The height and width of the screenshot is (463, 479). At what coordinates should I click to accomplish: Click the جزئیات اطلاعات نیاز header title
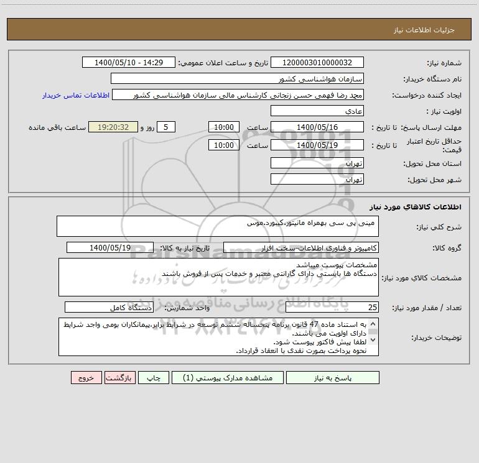click(x=424, y=30)
